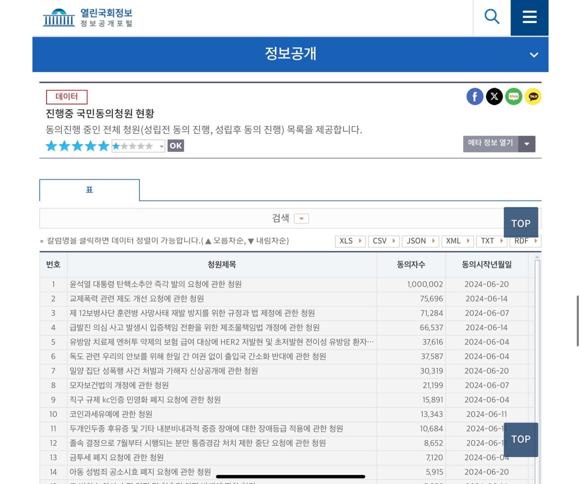Expand the 검색 panel arrow
Image resolution: width=581 pixels, height=484 pixels.
click(301, 219)
